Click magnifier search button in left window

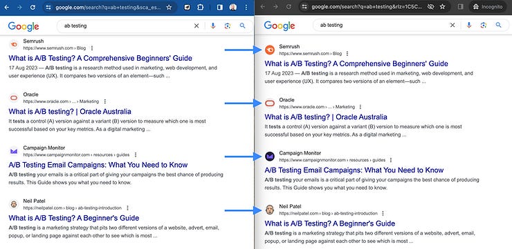(x=242, y=26)
